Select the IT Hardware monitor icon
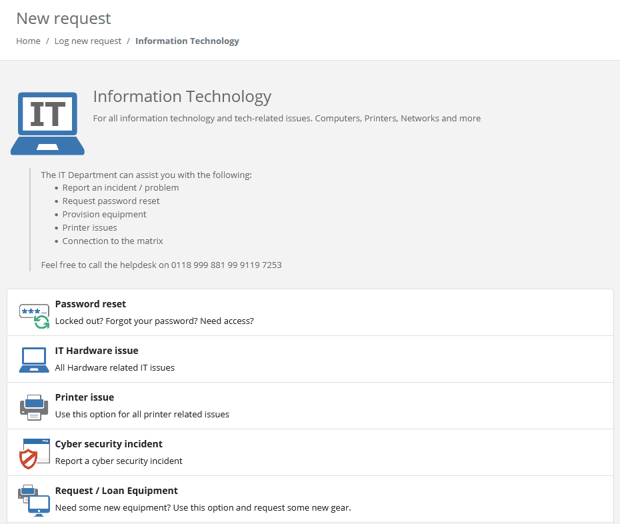This screenshot has height=524, width=620. pos(34,358)
